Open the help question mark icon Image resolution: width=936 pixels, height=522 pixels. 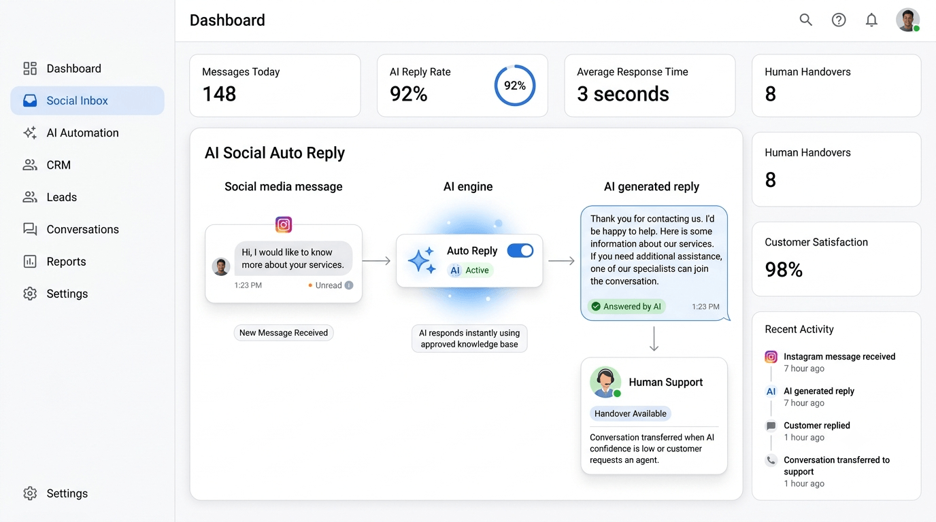click(839, 20)
